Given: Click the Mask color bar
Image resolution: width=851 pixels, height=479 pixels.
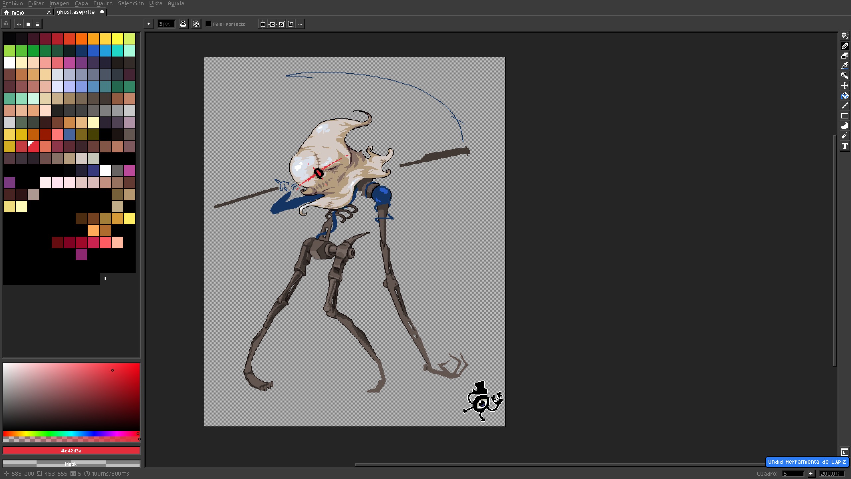Looking at the screenshot, I should click(71, 464).
